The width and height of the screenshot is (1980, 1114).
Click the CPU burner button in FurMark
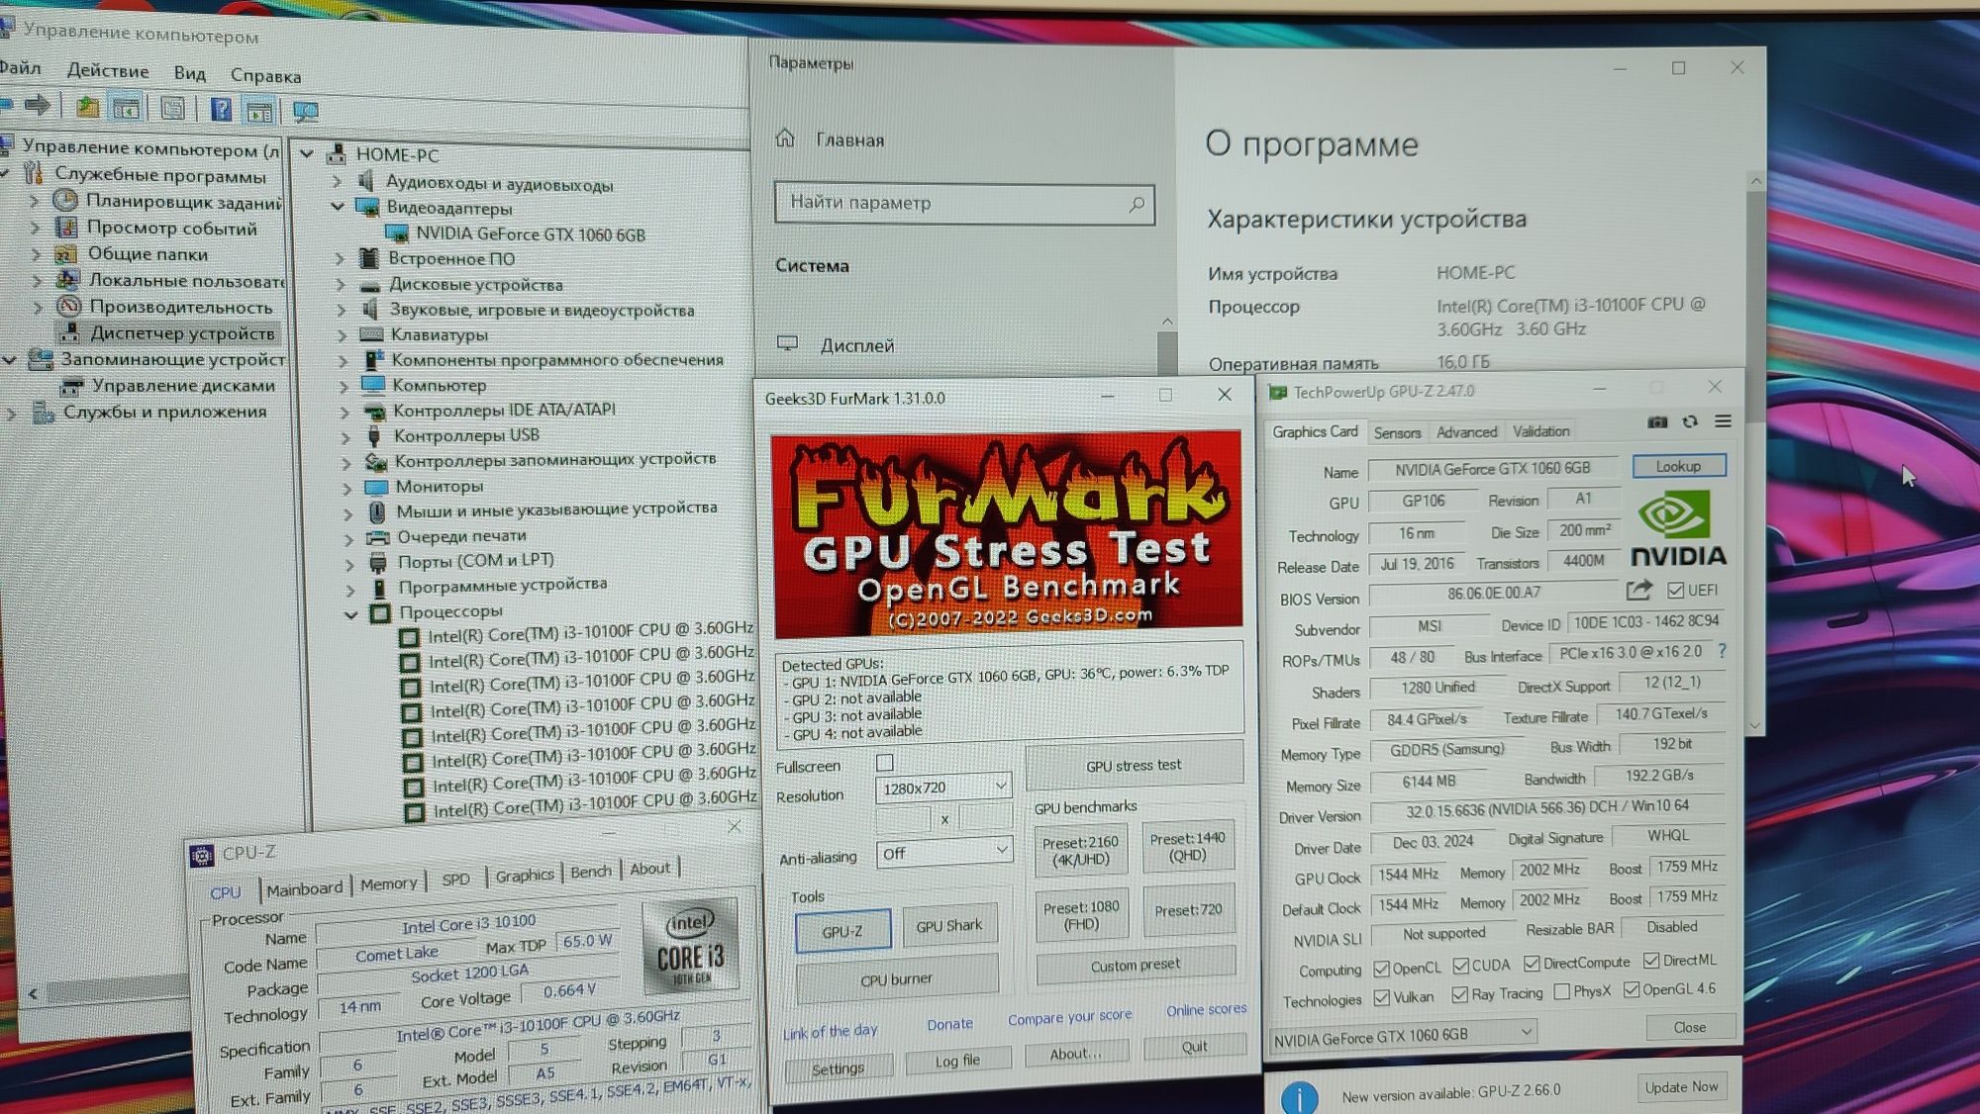(x=896, y=978)
